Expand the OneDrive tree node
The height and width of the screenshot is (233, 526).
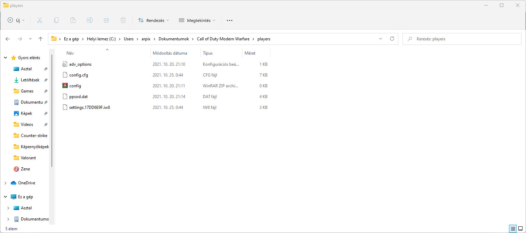click(x=6, y=183)
